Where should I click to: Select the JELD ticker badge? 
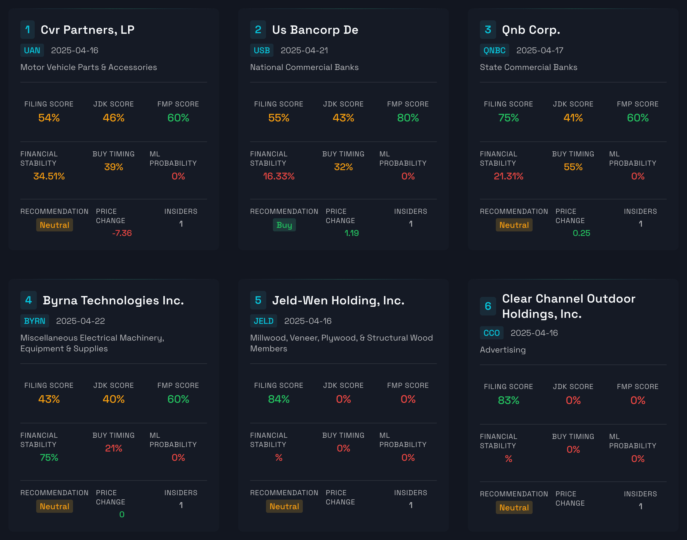click(264, 321)
